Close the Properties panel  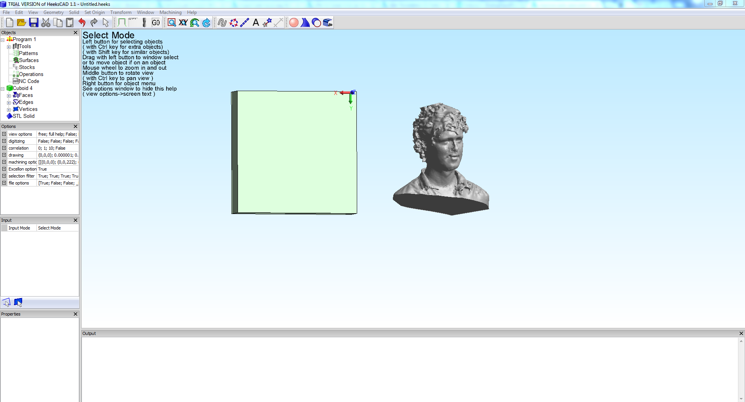pos(76,314)
